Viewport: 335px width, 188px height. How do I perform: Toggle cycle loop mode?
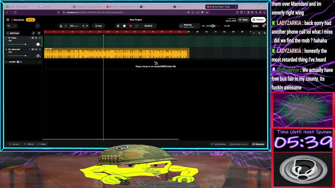(x=137, y=26)
